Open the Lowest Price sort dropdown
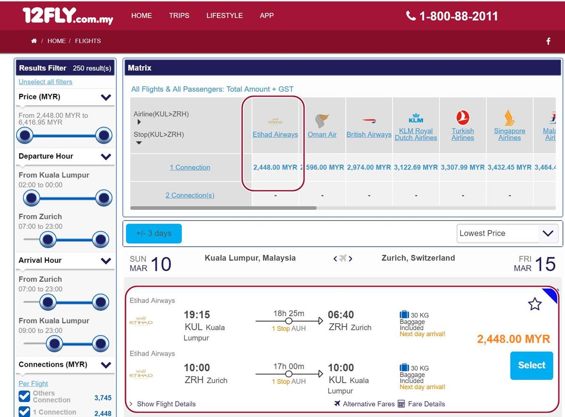Screen dimensions: 565x417 (x=508, y=233)
